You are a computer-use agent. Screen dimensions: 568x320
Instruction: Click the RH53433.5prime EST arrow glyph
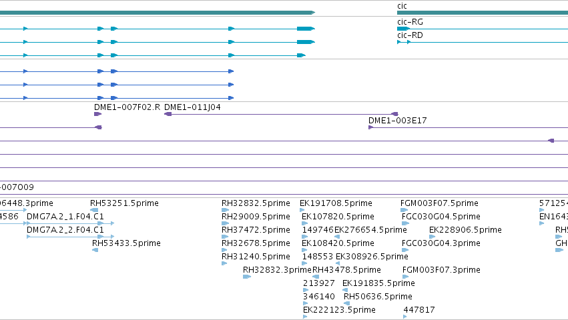(x=95, y=250)
